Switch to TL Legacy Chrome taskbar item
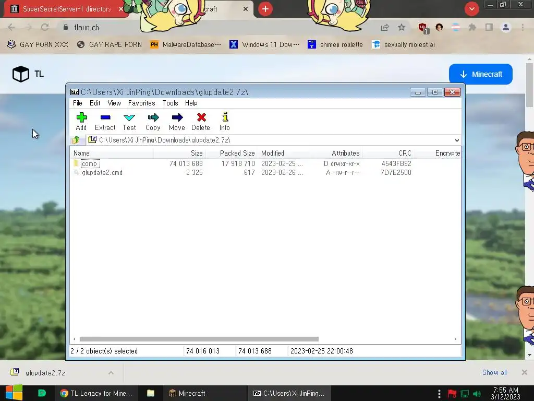 click(96, 393)
